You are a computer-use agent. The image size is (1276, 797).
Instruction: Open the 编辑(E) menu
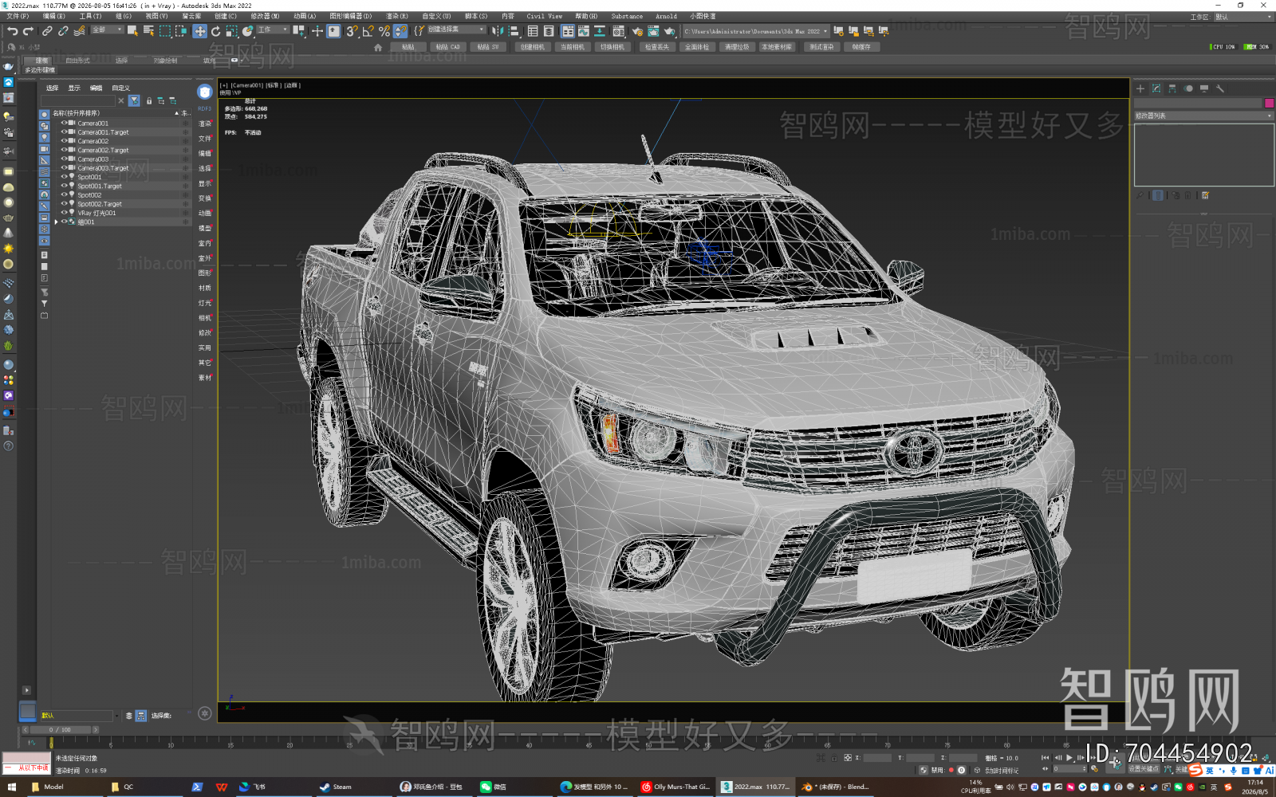pos(54,16)
